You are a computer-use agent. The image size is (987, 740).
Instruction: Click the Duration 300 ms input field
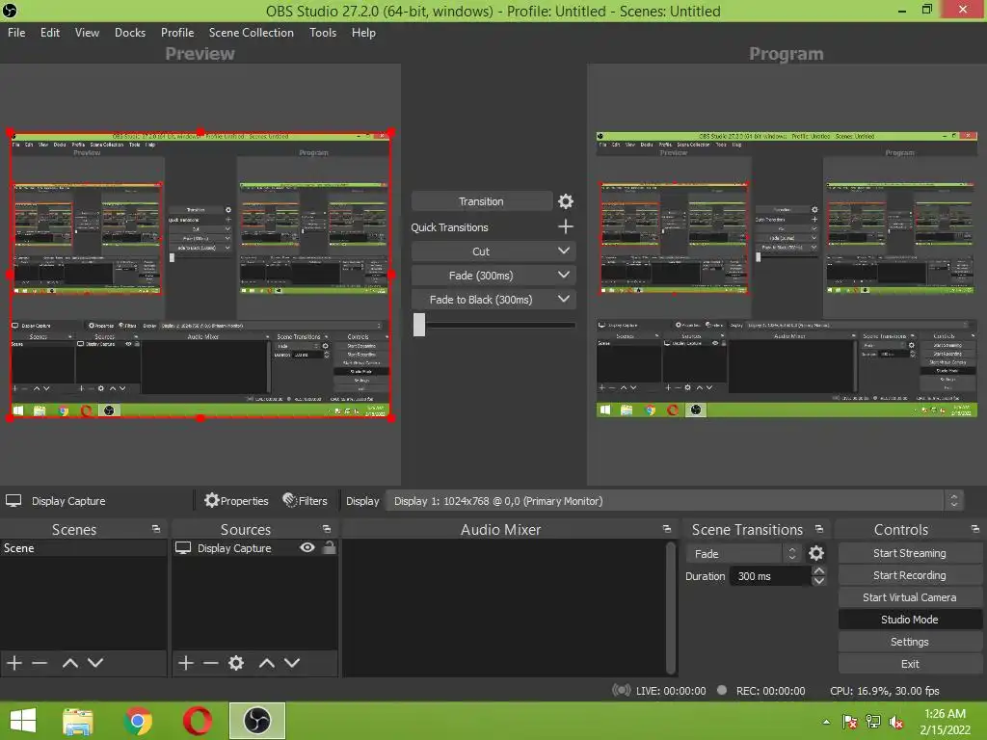coord(770,576)
